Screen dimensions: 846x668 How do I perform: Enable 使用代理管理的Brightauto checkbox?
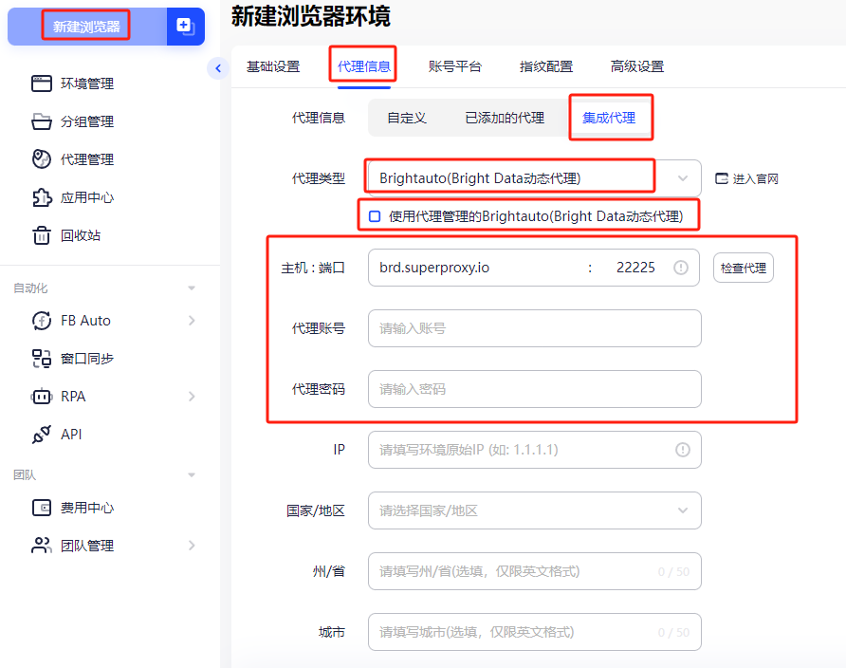(376, 215)
